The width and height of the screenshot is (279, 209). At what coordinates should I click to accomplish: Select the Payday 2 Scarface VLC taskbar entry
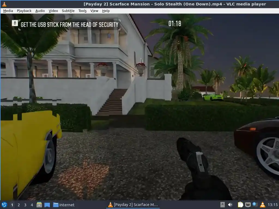133,205
